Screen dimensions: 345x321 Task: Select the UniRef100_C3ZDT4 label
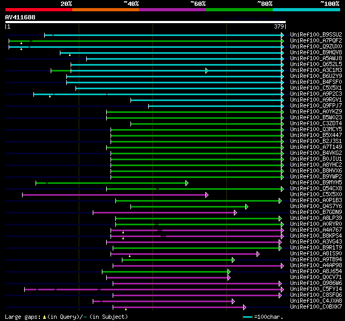point(316,124)
